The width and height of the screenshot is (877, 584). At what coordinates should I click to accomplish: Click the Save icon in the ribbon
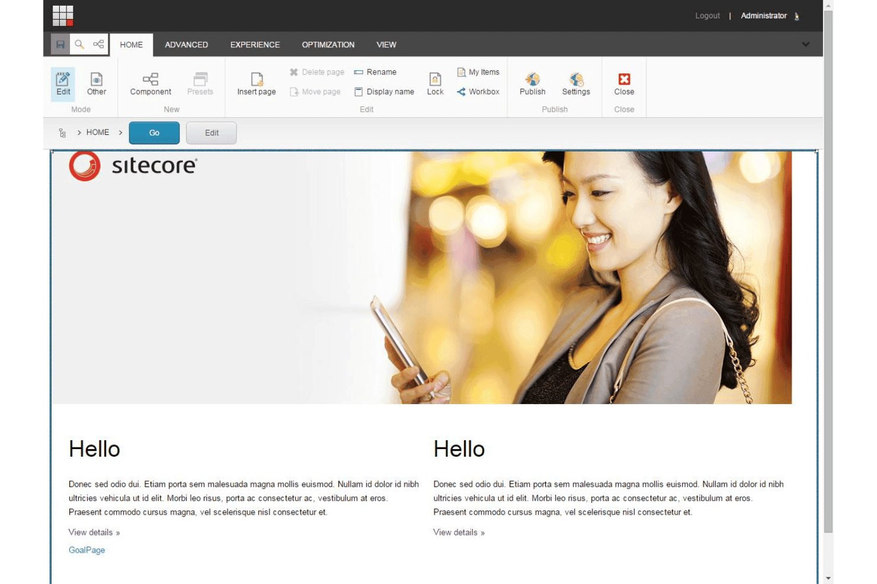point(60,44)
